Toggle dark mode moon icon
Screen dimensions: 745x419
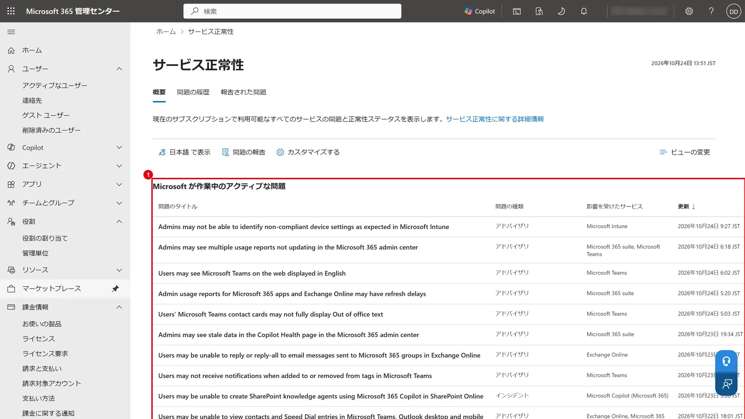562,11
